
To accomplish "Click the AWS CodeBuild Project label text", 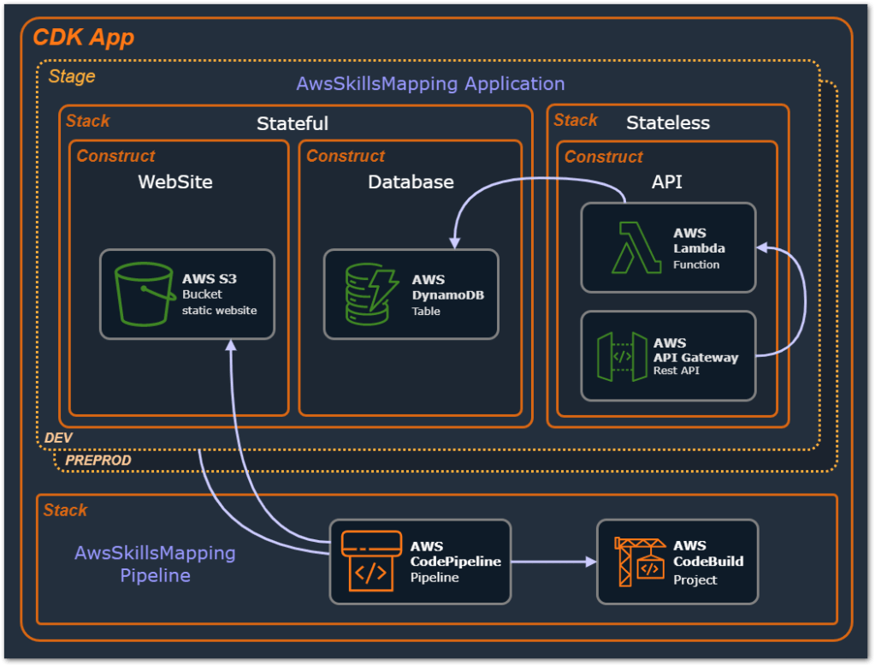I will click(x=708, y=562).
